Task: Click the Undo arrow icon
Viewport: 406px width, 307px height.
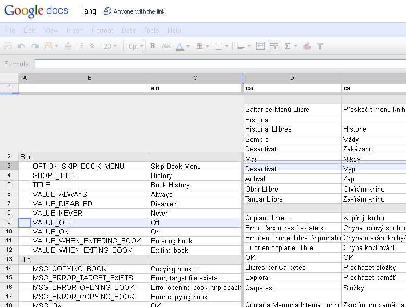Action: click(x=21, y=46)
